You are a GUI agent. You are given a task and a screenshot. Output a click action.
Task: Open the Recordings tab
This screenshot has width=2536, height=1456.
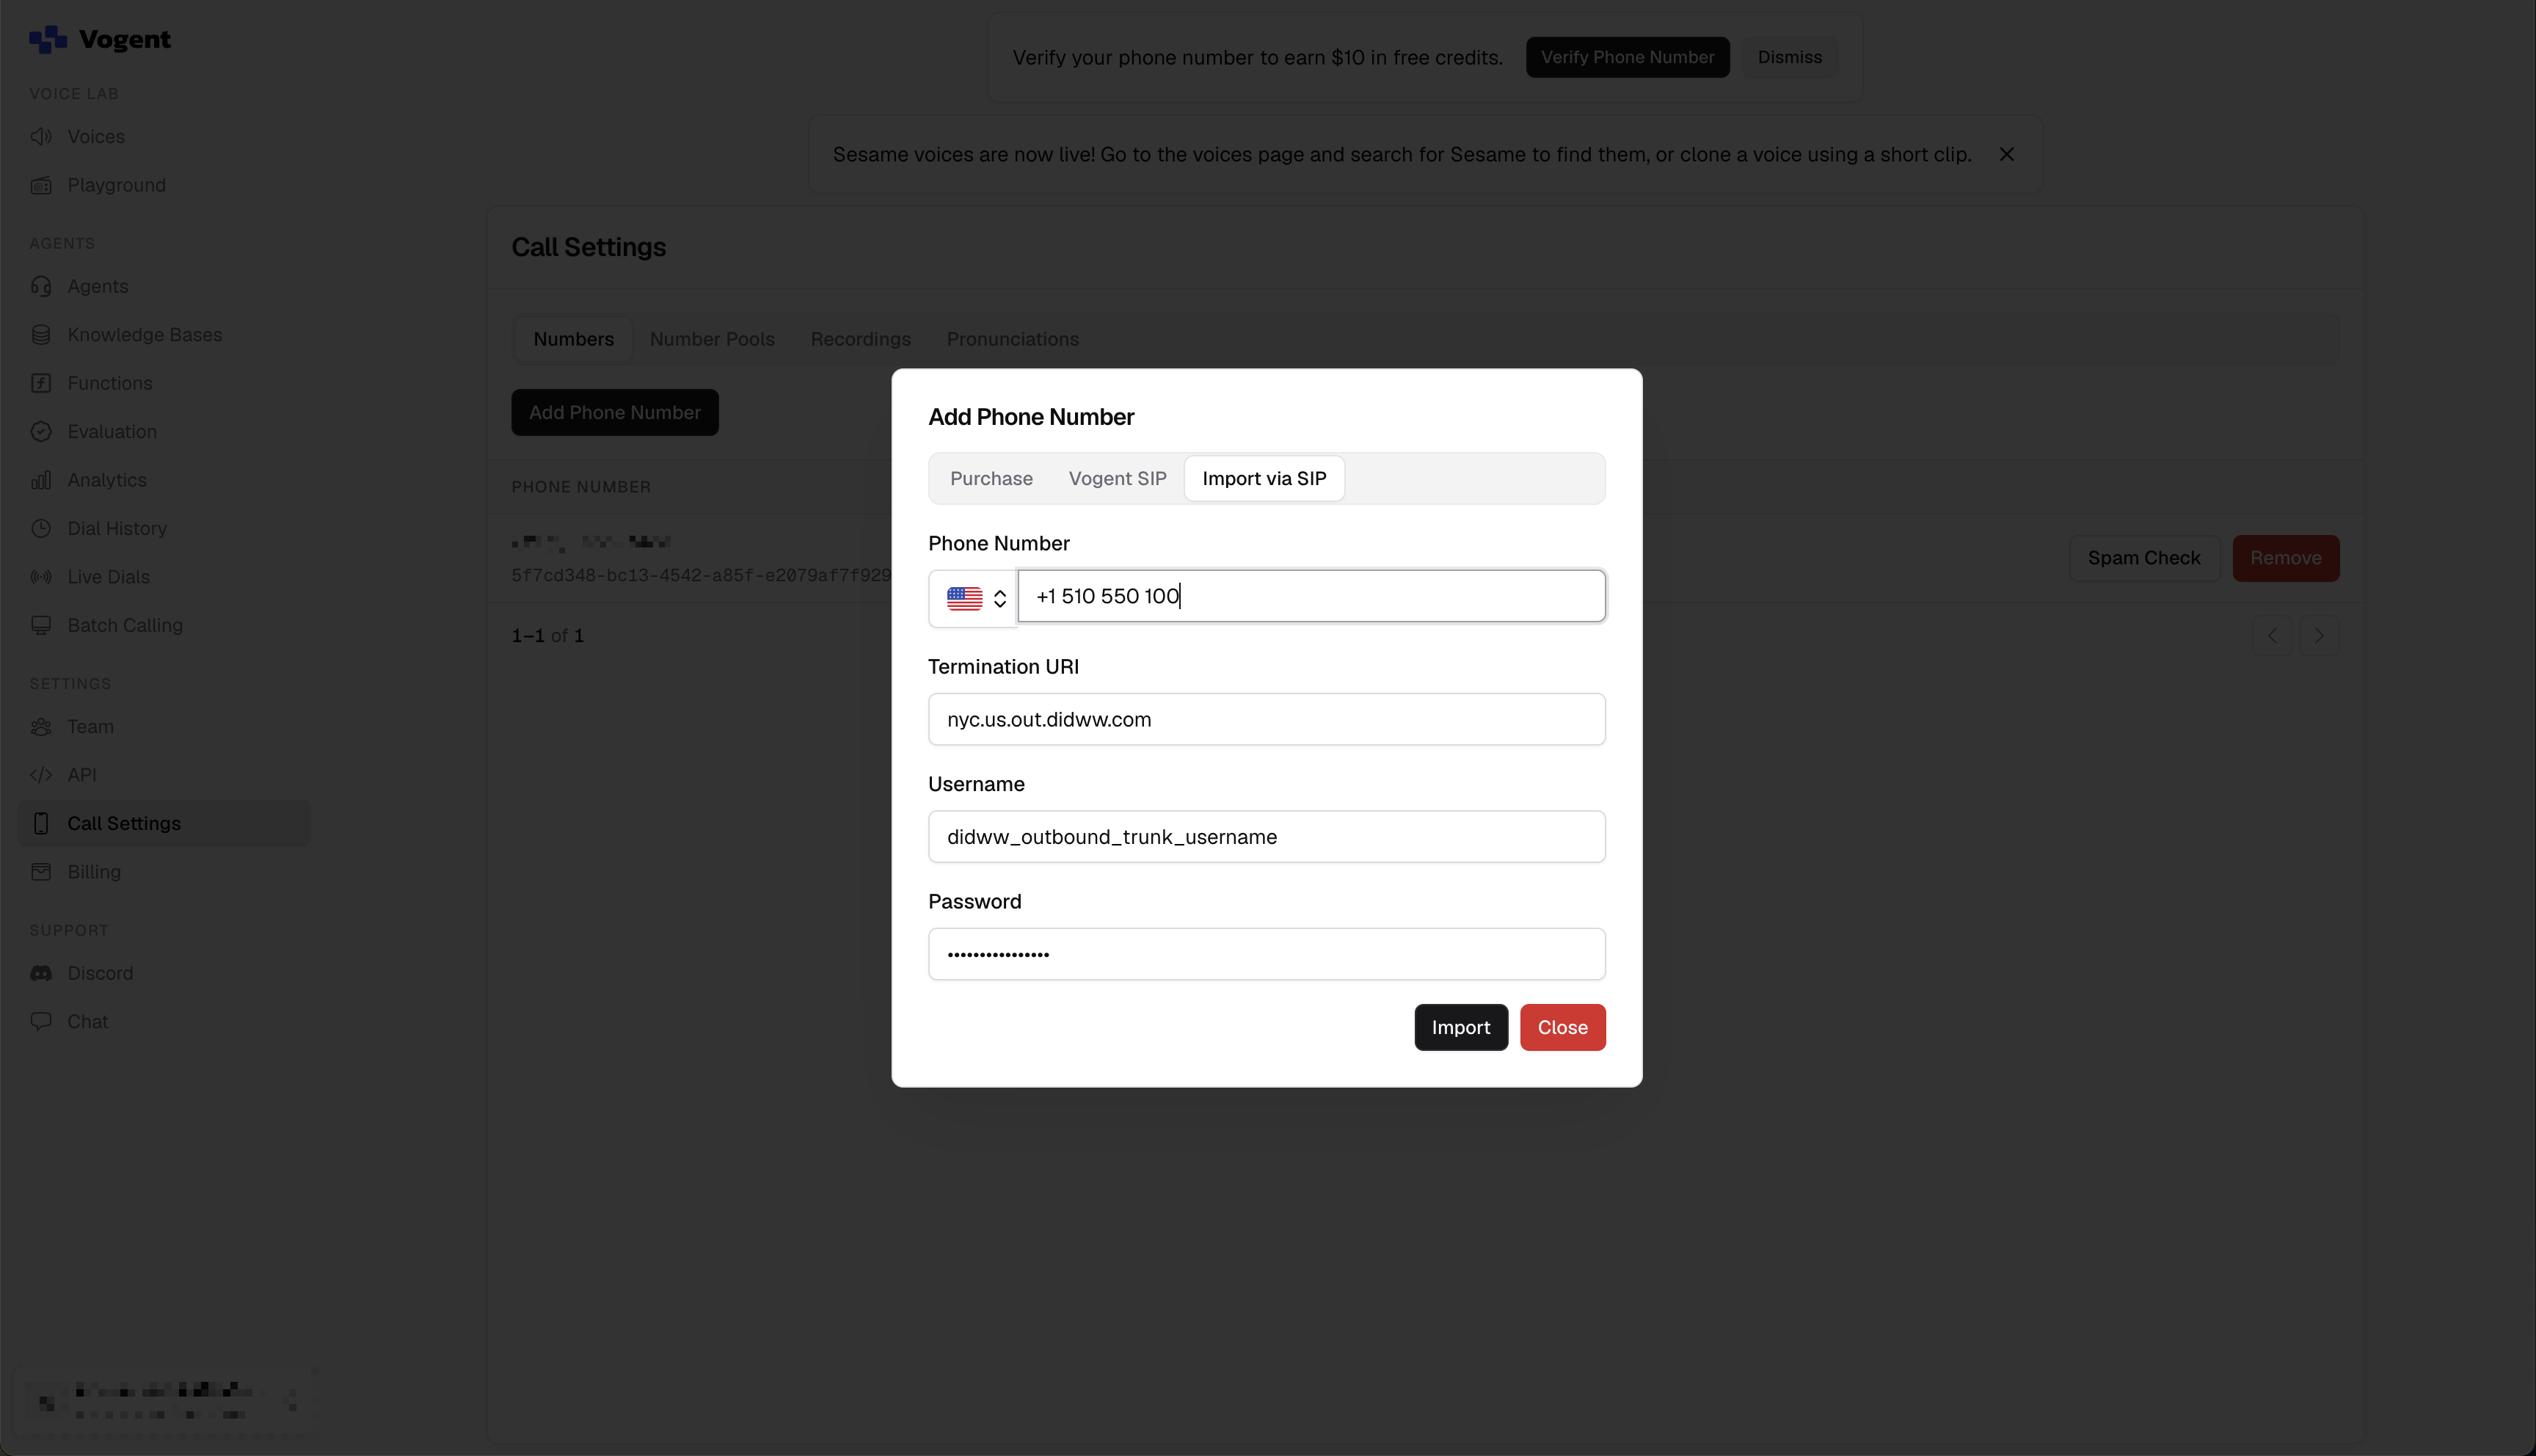[x=861, y=339]
